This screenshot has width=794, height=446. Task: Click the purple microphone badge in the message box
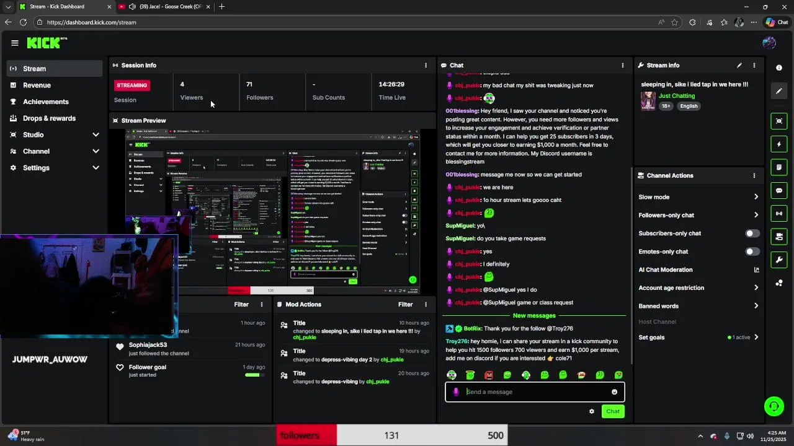456,391
